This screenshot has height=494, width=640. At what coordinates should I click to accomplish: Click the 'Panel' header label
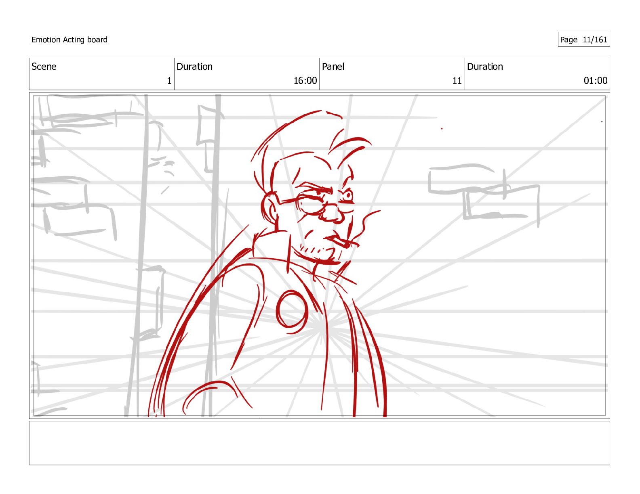(x=333, y=67)
